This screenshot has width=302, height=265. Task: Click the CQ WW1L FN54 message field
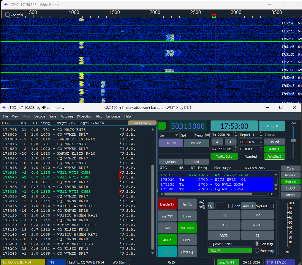pyautogui.click(x=230, y=244)
